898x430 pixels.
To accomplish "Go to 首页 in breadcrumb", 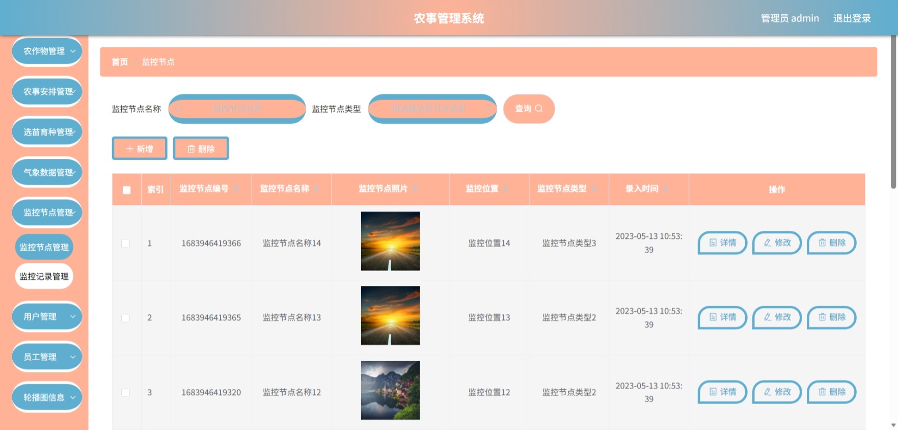I will [120, 62].
